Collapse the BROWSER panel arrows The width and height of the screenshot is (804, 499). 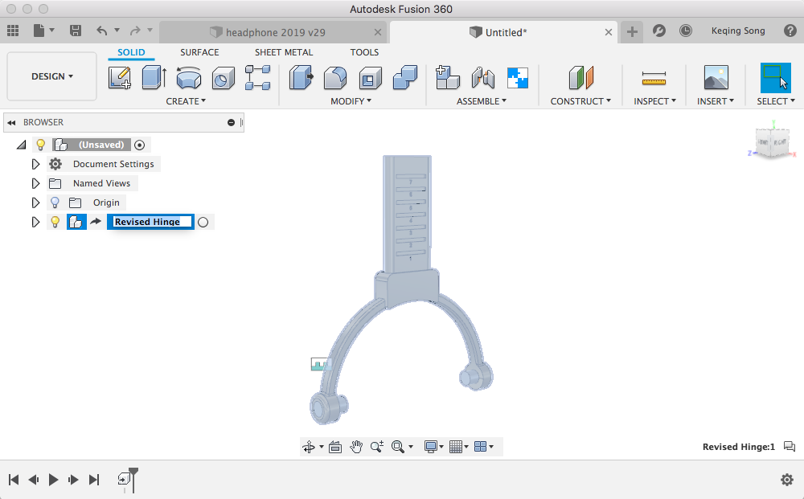tap(11, 122)
